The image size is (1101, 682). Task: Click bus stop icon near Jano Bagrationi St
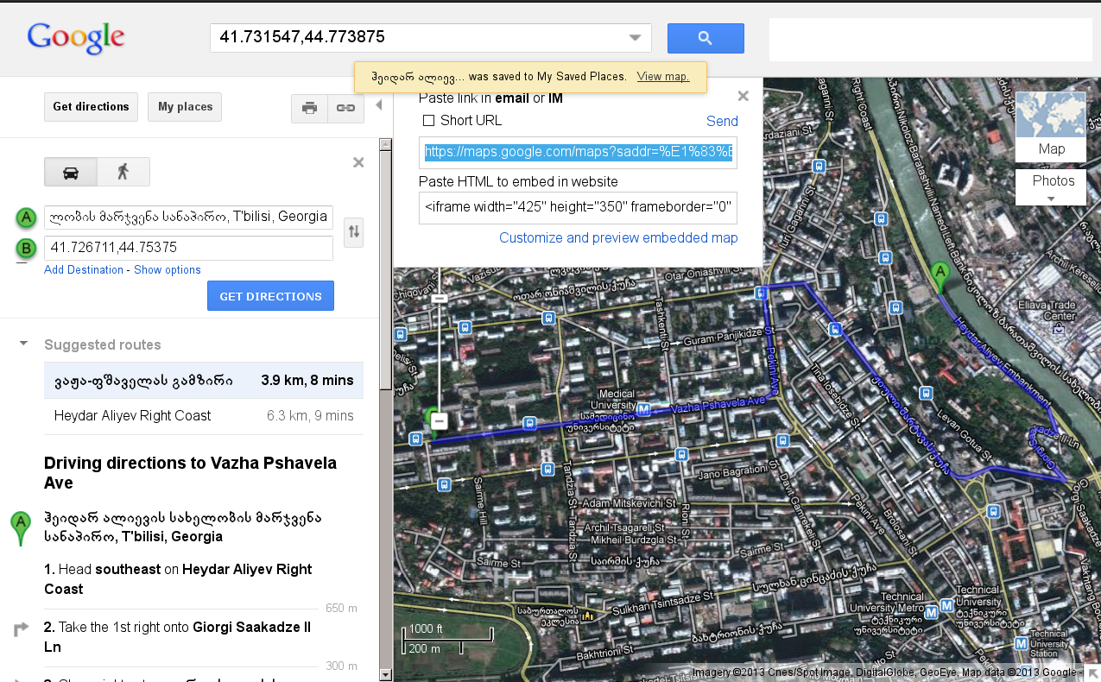(x=682, y=453)
